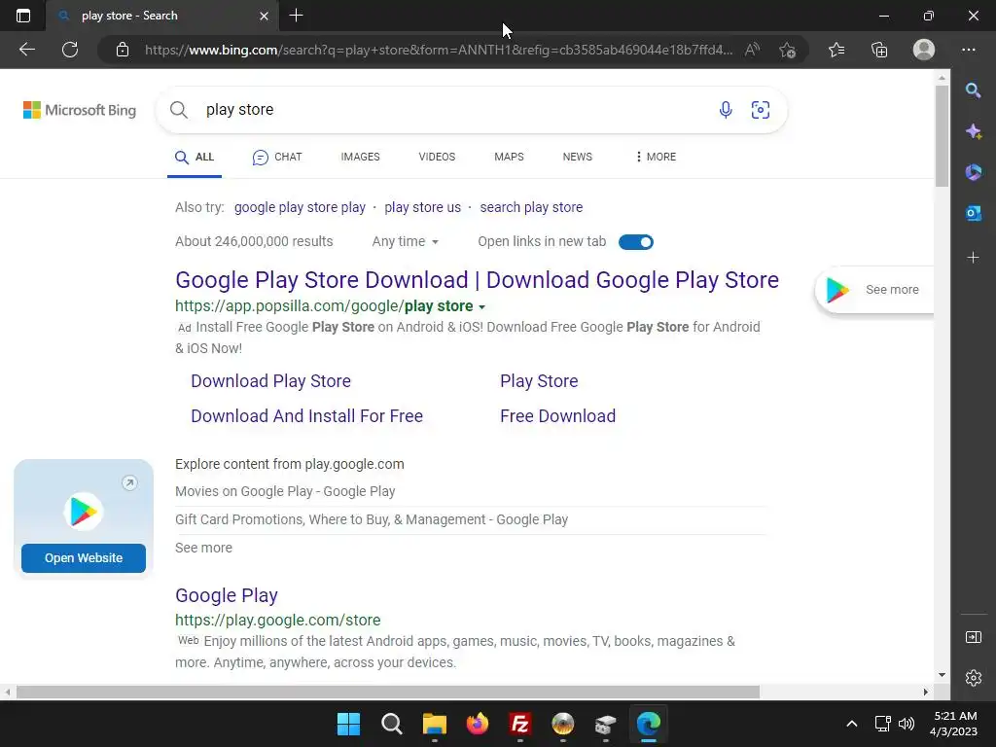Switch to IMAGES tab
Screen dimensions: 996x747
(360, 157)
